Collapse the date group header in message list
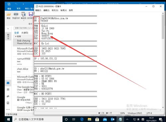 (16, 36)
